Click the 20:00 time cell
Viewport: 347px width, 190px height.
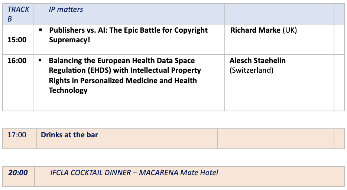[19, 177]
